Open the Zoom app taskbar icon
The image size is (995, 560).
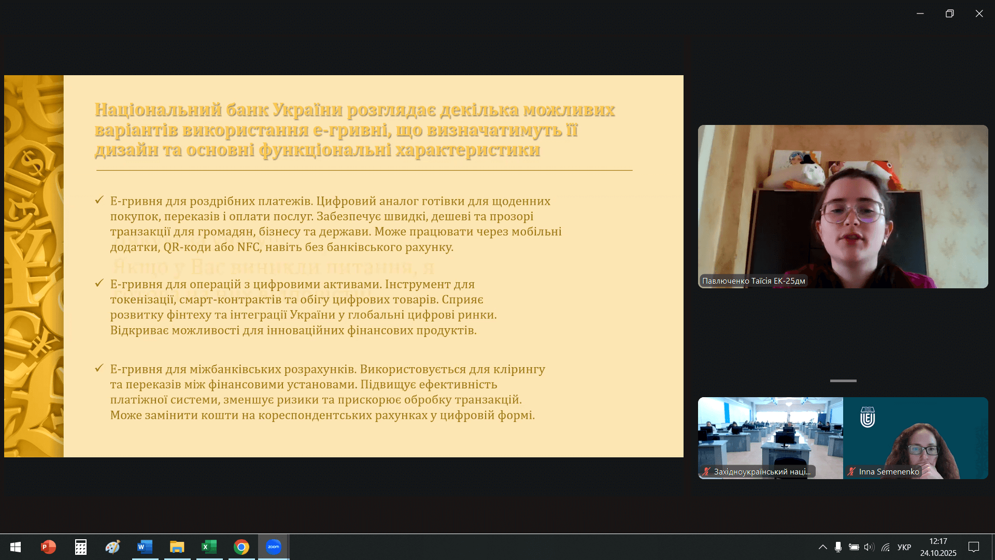pyautogui.click(x=274, y=547)
